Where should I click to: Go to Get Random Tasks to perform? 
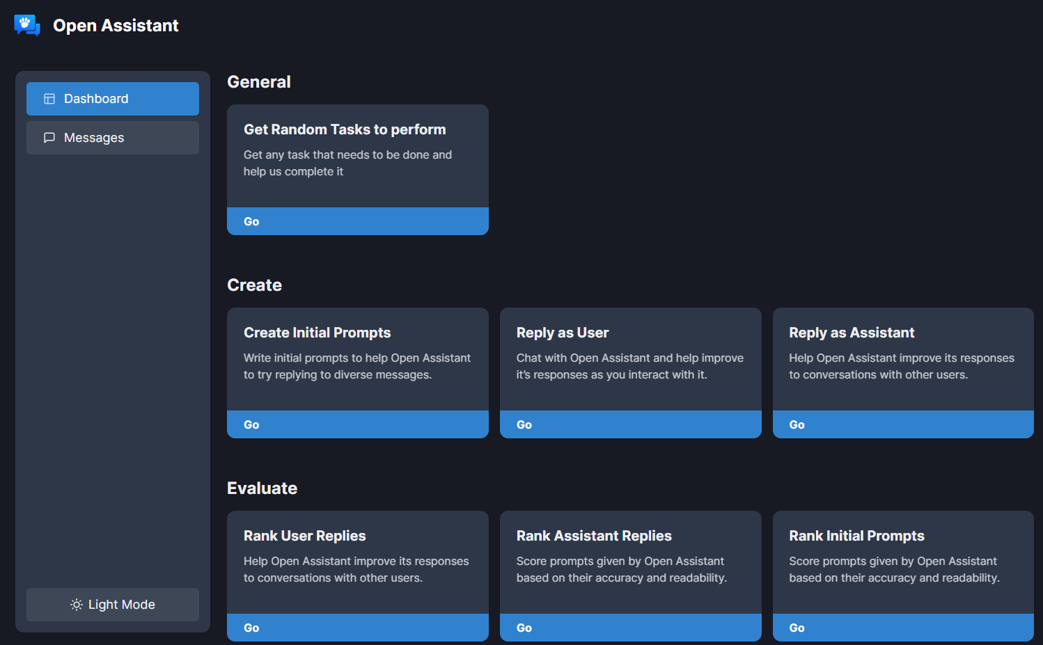pyautogui.click(x=358, y=221)
